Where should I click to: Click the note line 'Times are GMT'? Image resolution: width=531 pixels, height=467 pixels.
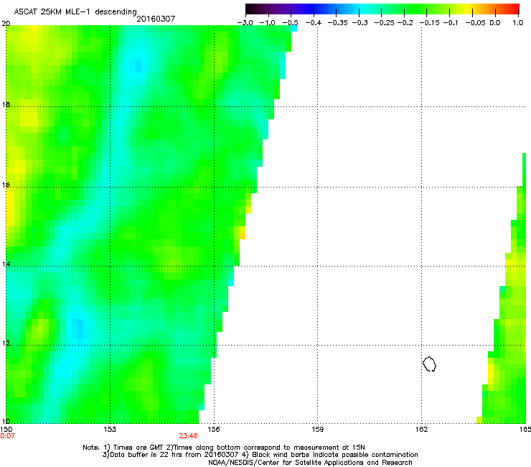[x=138, y=448]
